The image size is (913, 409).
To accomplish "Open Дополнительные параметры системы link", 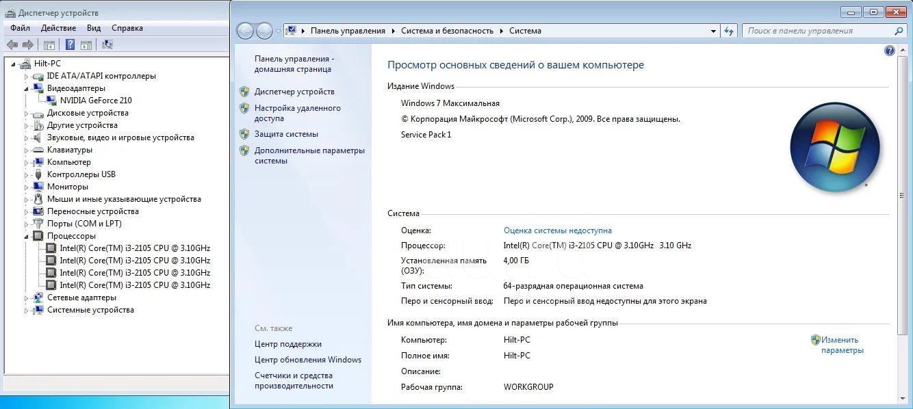I will 309,155.
